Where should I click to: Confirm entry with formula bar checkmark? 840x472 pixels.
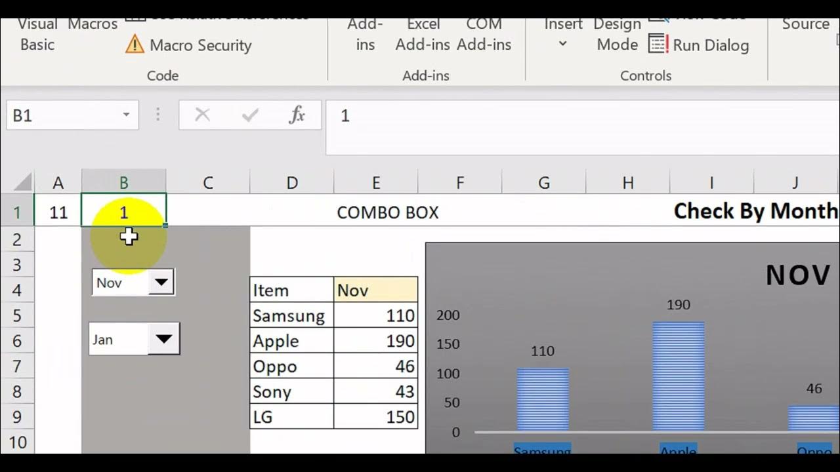pyautogui.click(x=249, y=115)
